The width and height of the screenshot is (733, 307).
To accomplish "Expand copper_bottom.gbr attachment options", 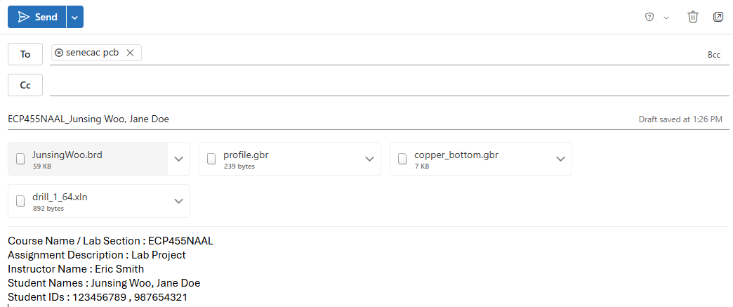I will coord(560,159).
